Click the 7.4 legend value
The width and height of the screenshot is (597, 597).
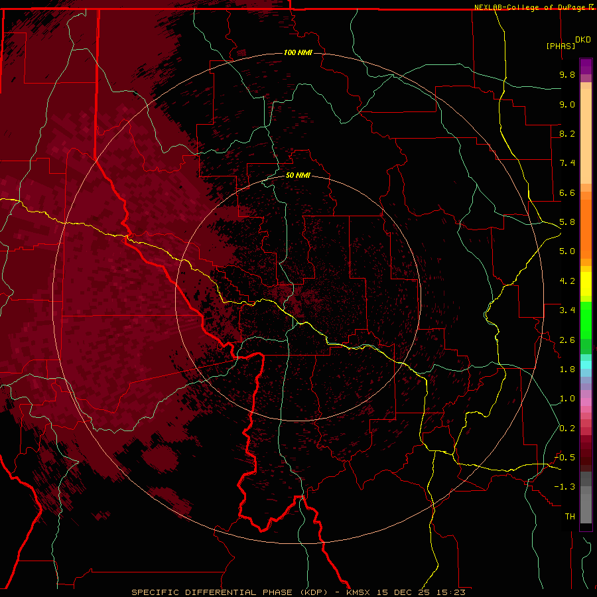[567, 163]
